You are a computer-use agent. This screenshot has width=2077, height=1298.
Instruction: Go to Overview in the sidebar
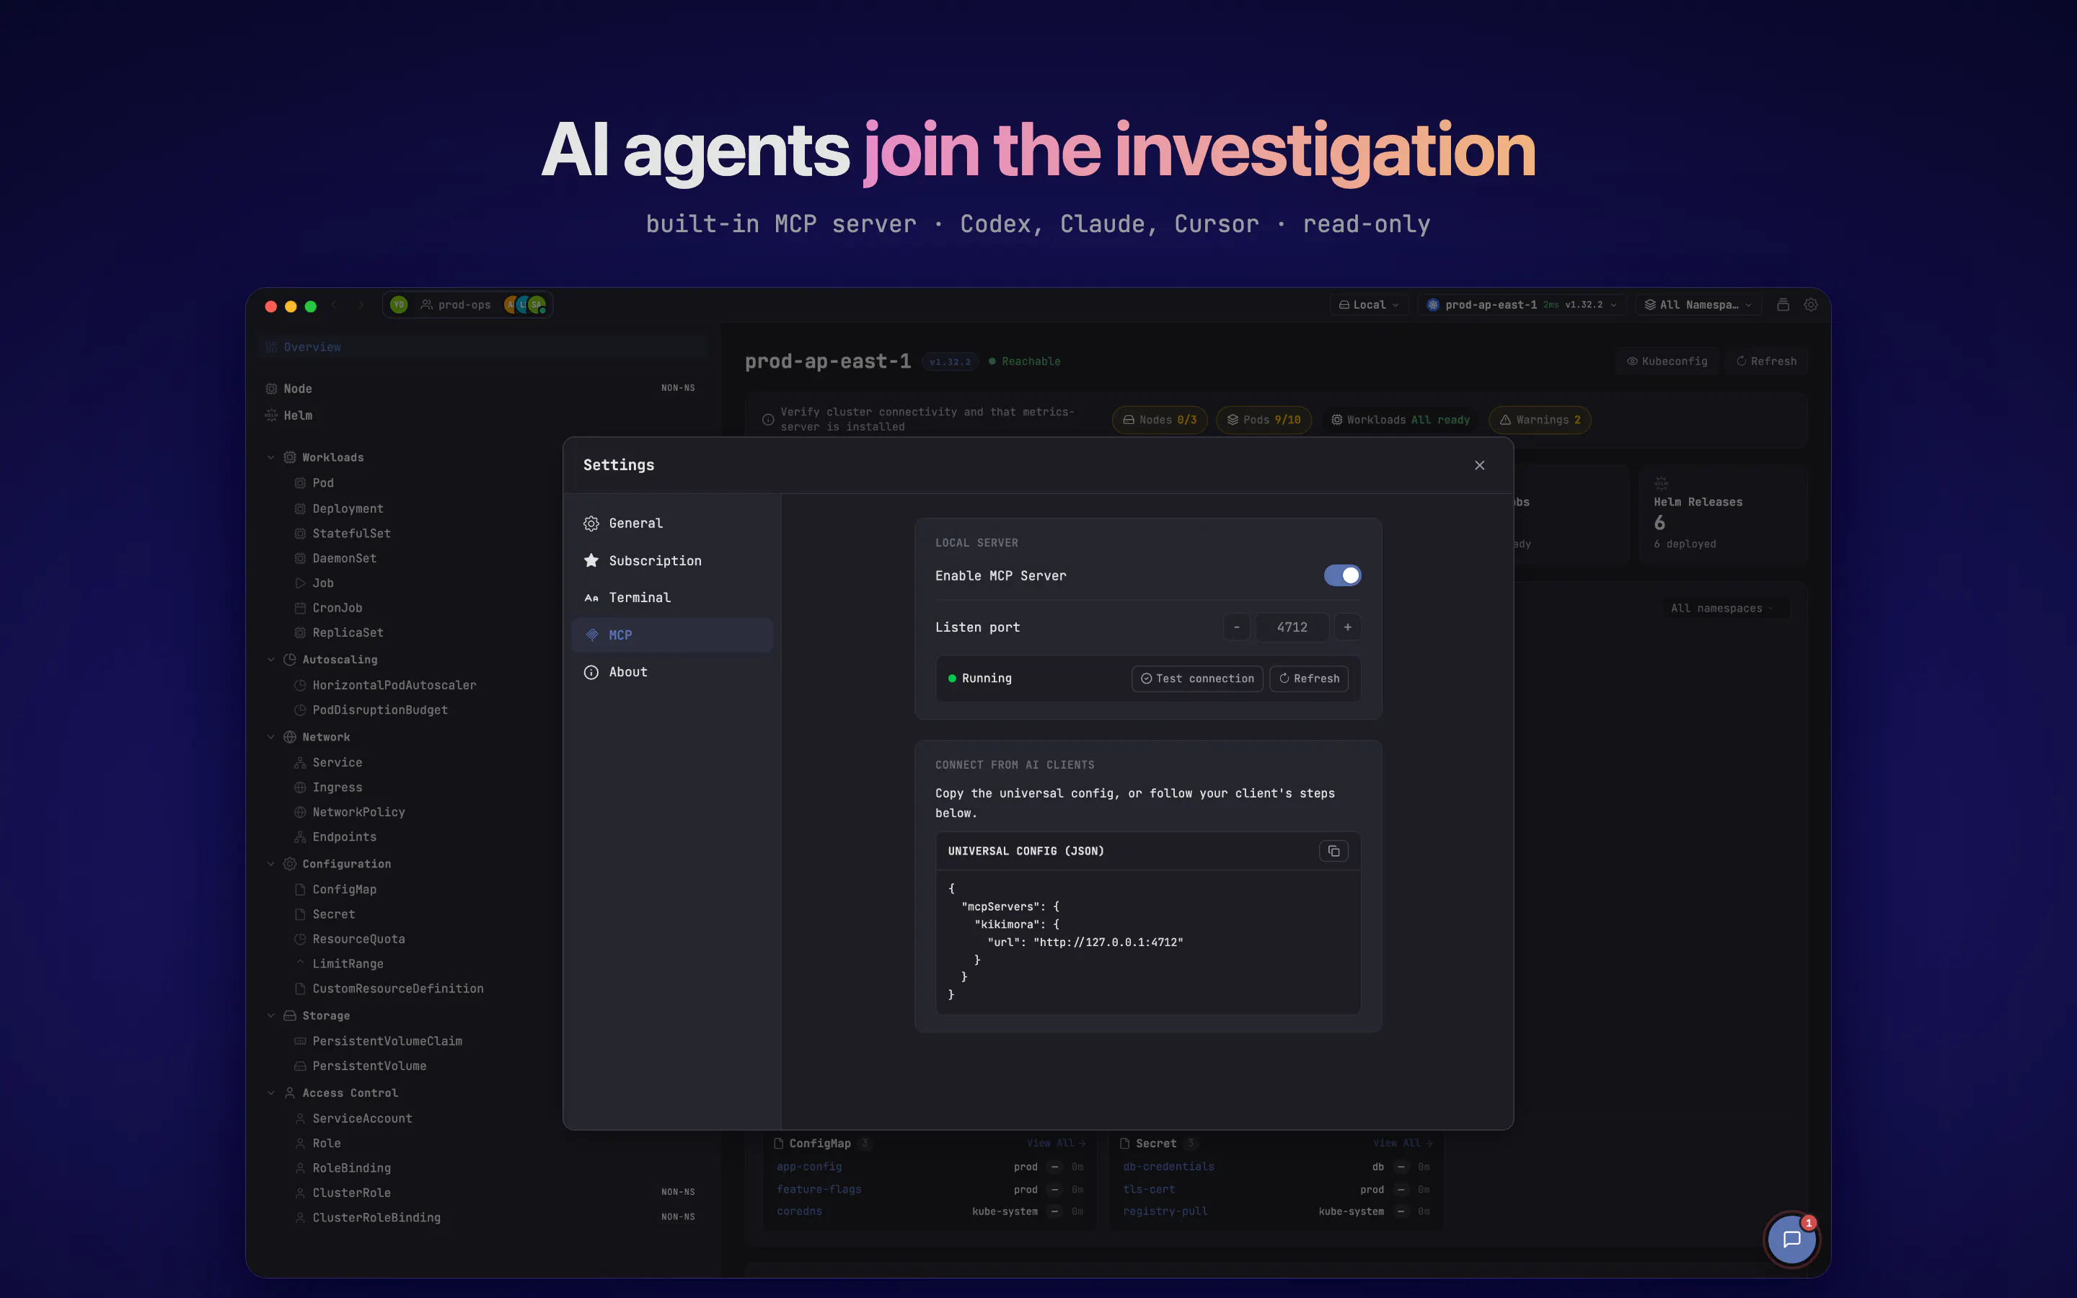(x=482, y=348)
